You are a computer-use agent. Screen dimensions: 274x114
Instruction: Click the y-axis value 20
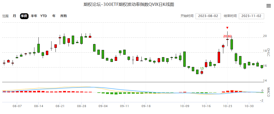(x=265, y=36)
